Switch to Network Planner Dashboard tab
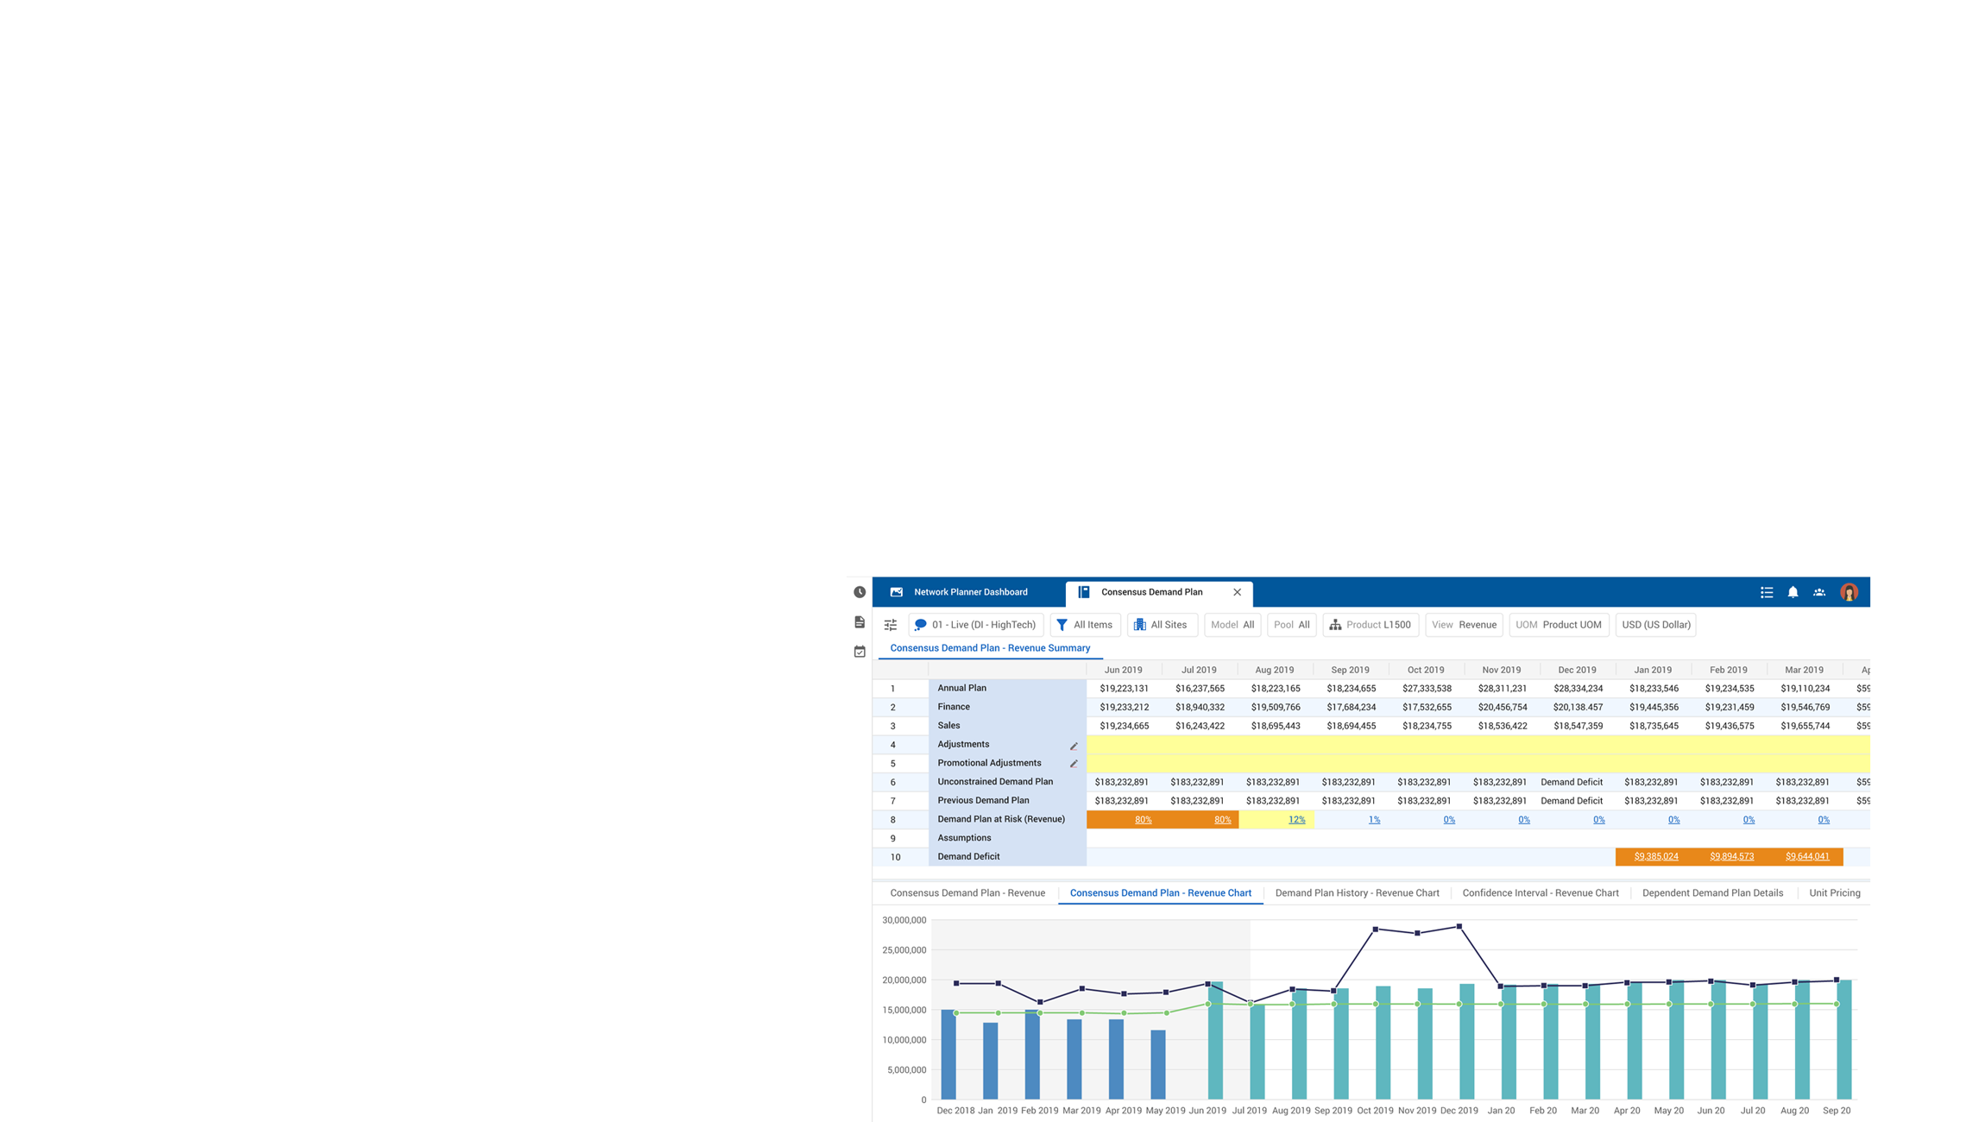The height and width of the screenshot is (1122, 1985). (x=970, y=592)
